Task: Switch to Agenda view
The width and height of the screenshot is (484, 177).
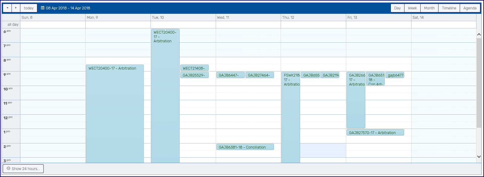Action: [470, 8]
